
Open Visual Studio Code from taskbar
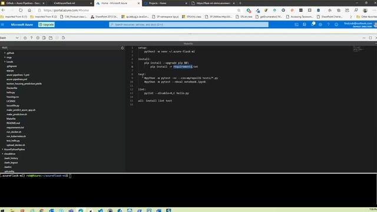click(x=100, y=210)
